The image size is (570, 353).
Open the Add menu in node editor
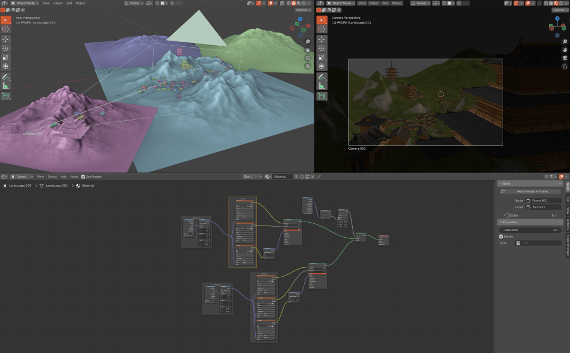pyautogui.click(x=64, y=176)
